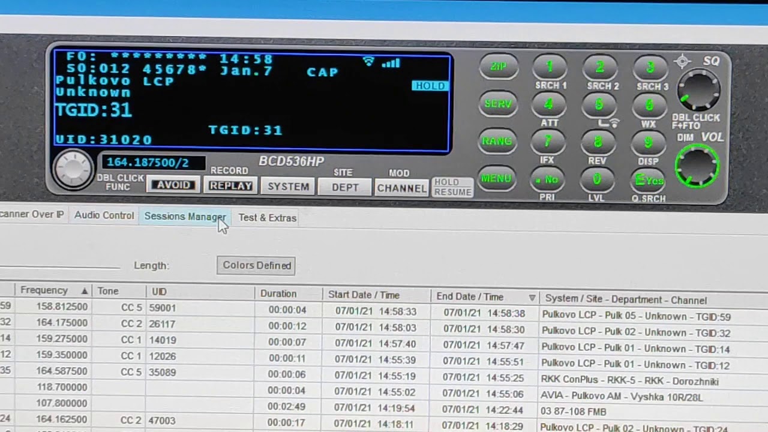This screenshot has height=432, width=768.
Task: Select the row with UID 35089
Action: click(384, 375)
